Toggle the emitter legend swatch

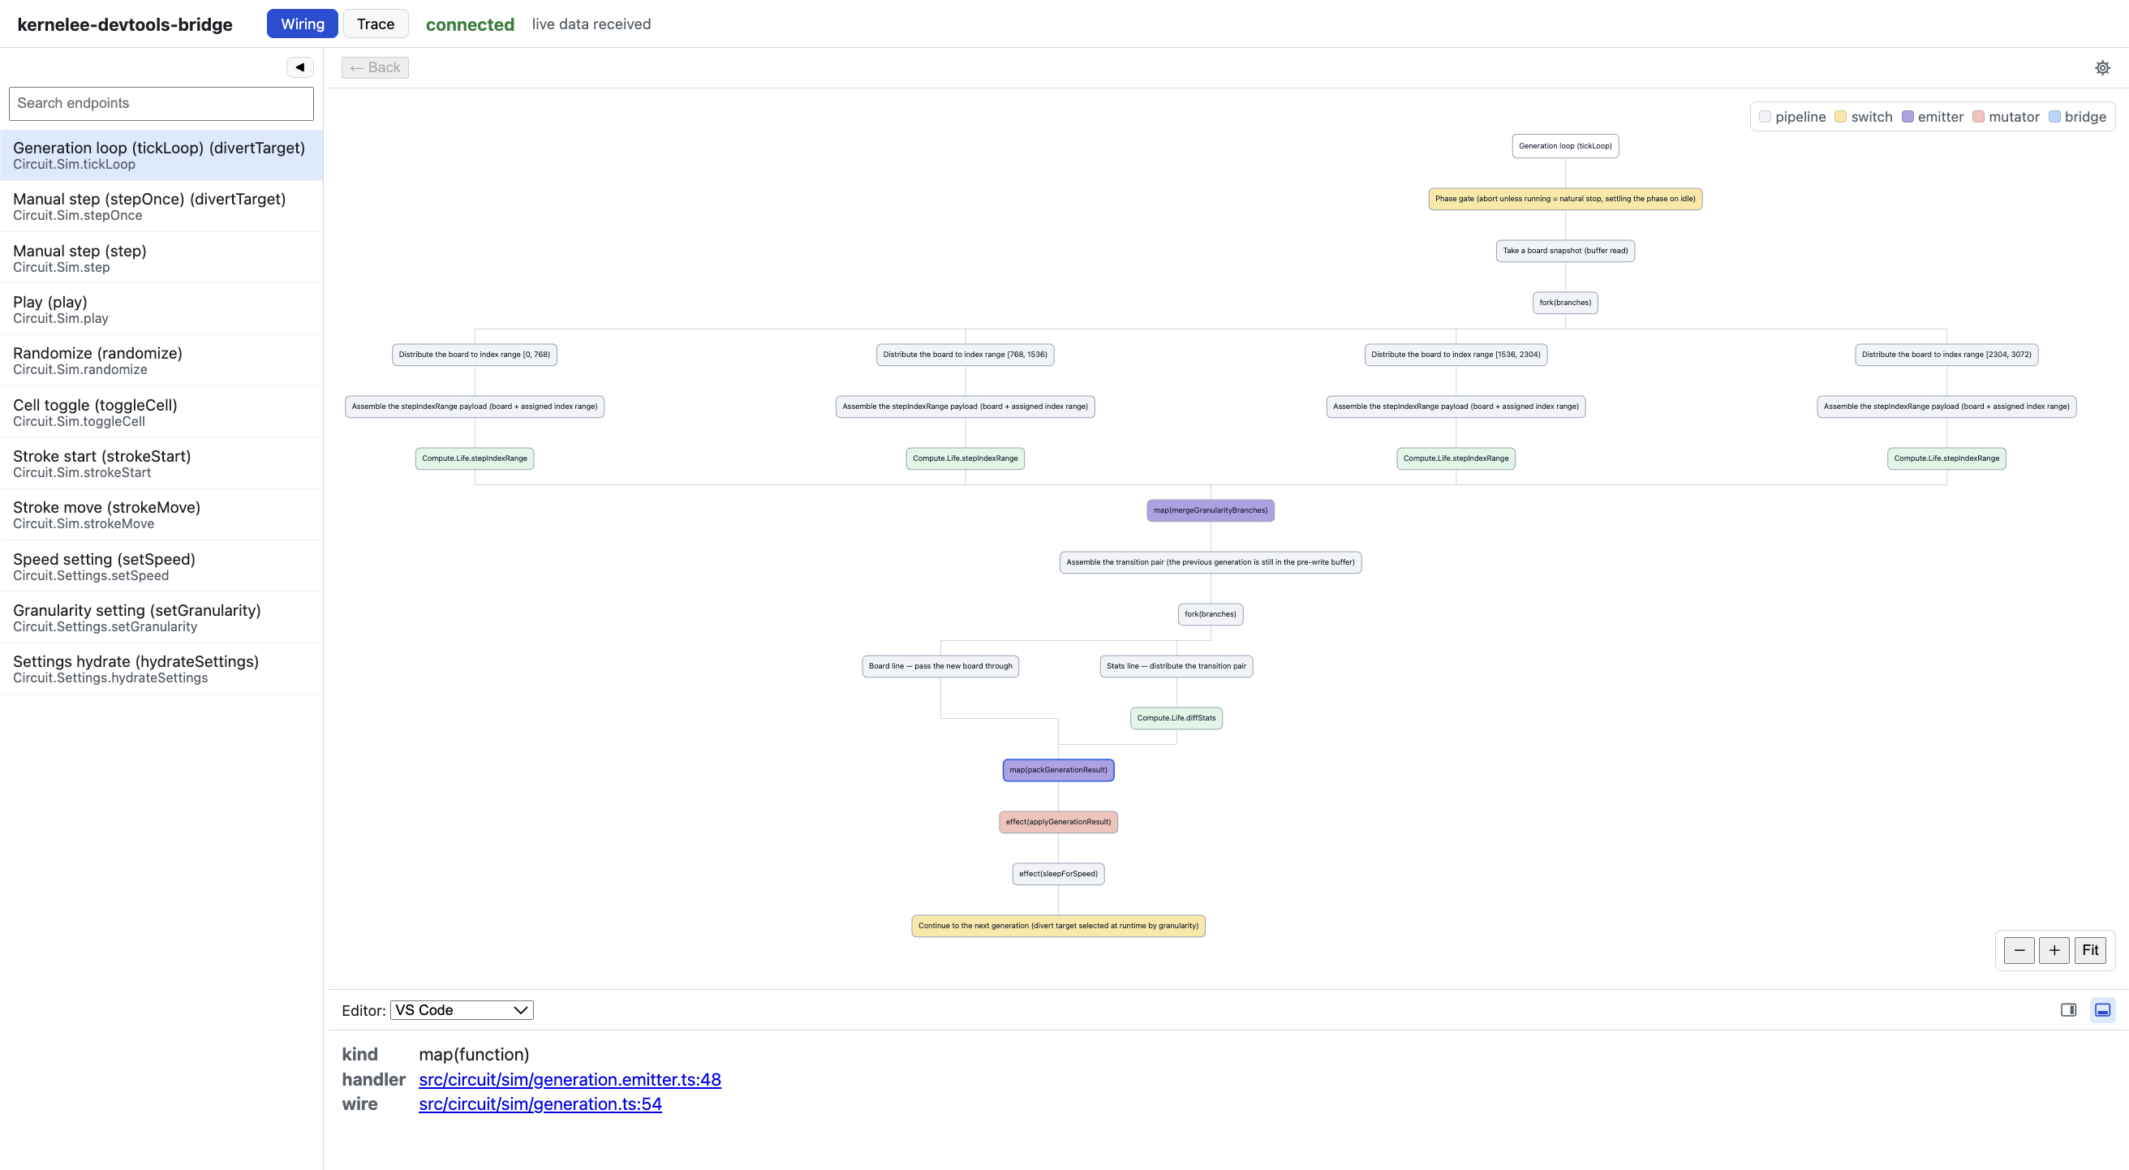tap(1907, 117)
